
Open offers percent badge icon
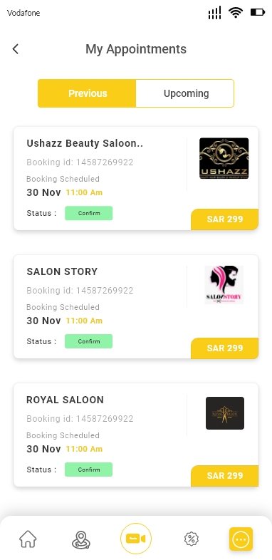click(192, 539)
